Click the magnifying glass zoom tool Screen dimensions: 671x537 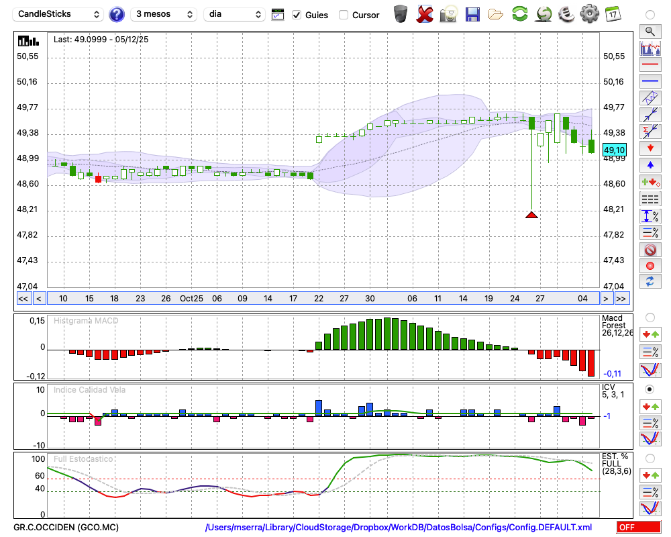[x=650, y=31]
